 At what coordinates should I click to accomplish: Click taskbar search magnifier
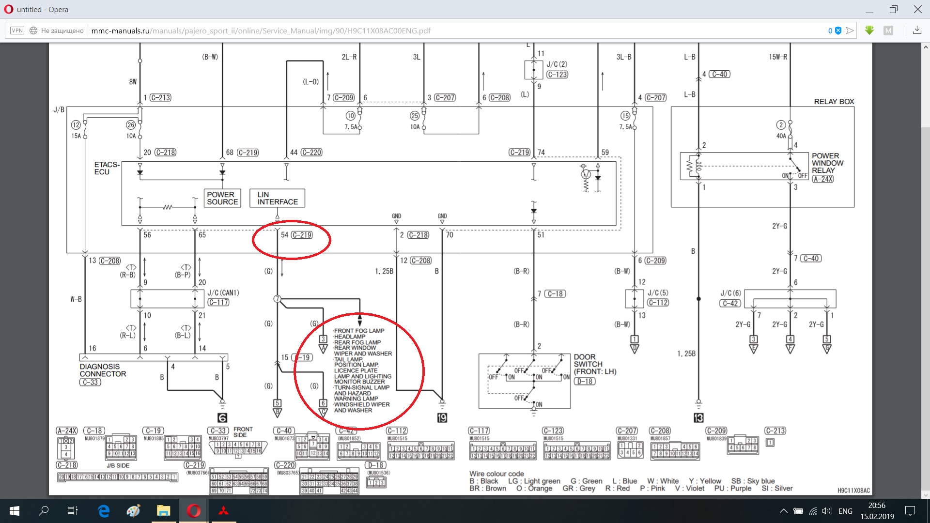coord(44,511)
